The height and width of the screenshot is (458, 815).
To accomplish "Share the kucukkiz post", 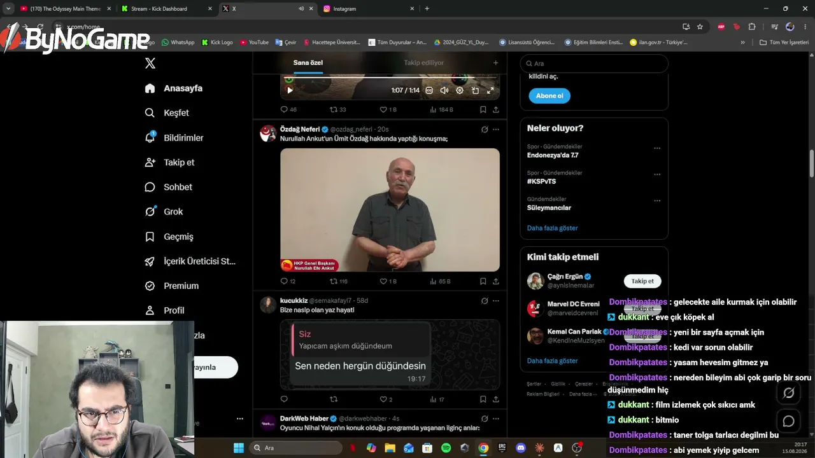I will (x=496, y=399).
